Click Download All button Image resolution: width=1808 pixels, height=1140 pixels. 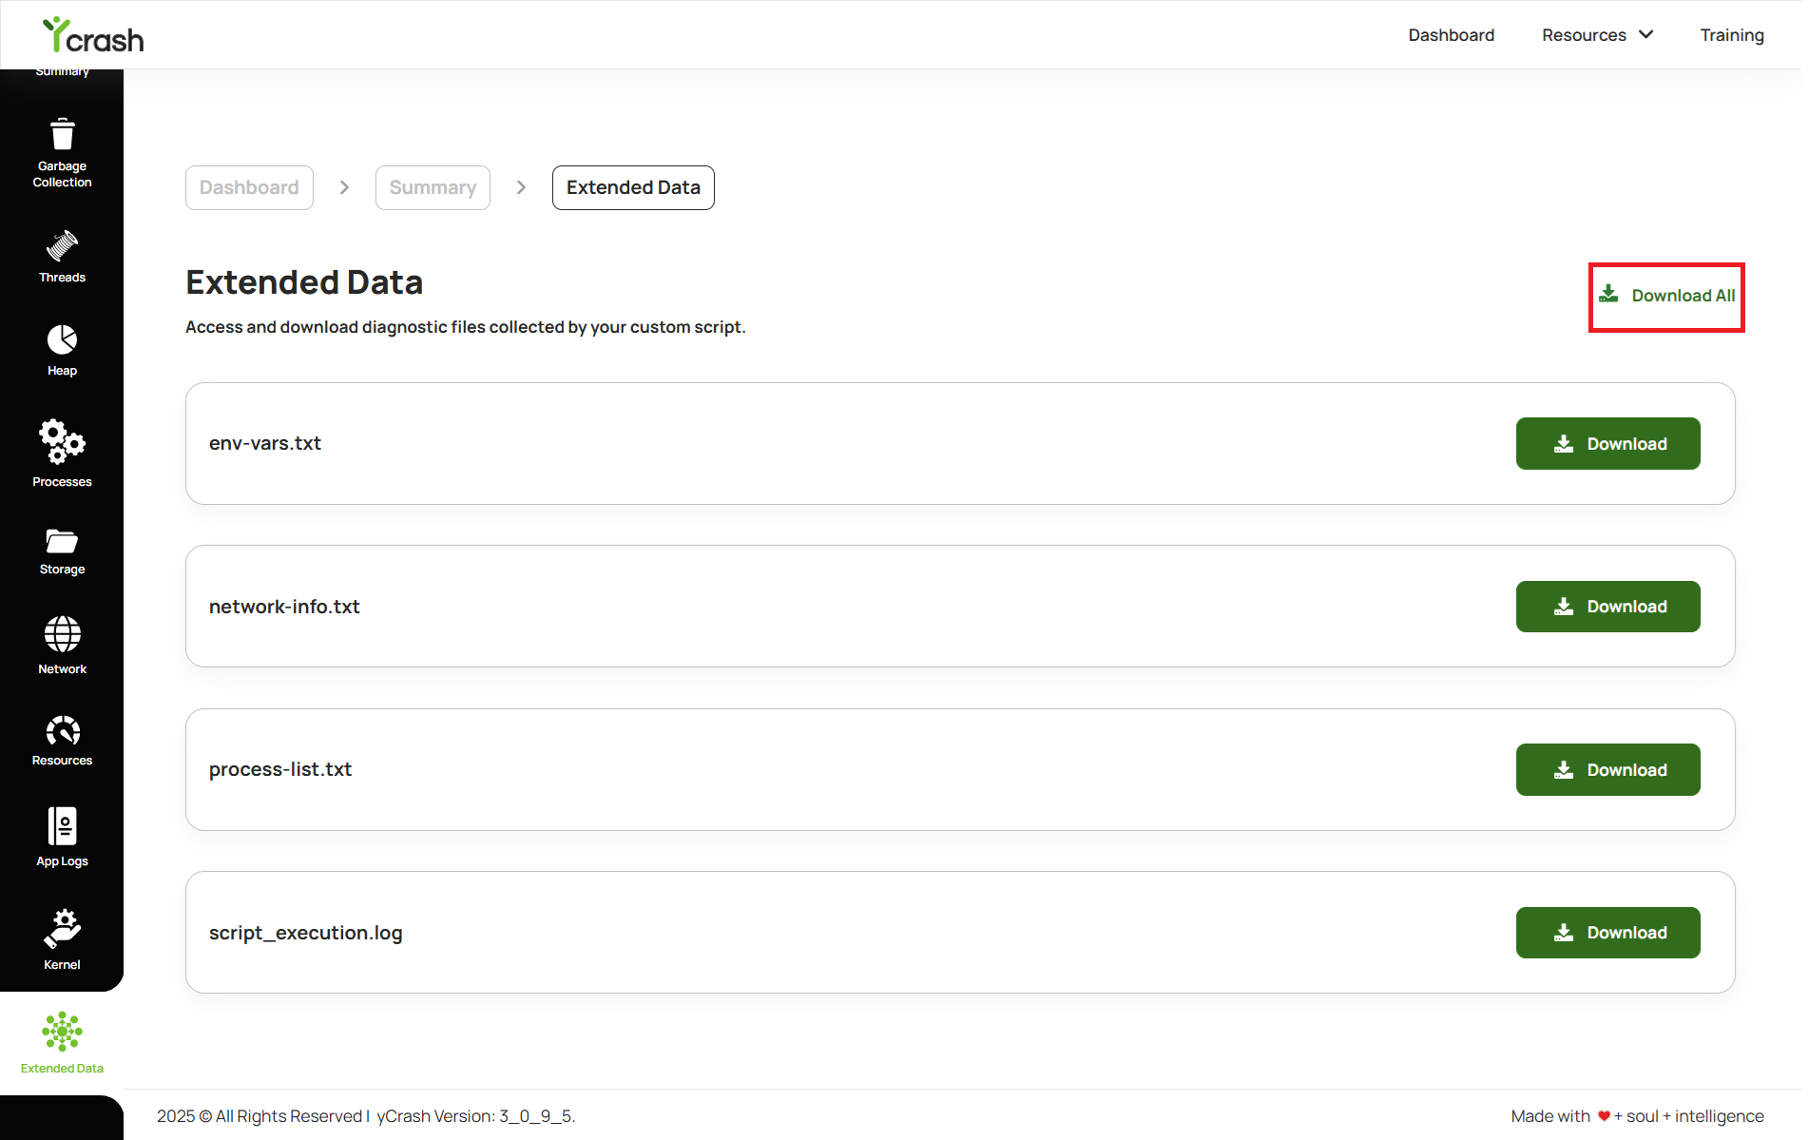(1666, 296)
